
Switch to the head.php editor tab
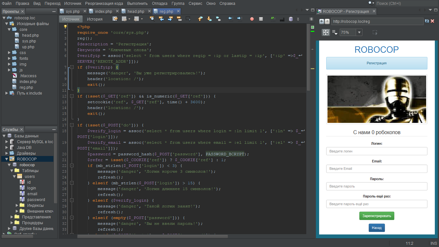(136, 11)
